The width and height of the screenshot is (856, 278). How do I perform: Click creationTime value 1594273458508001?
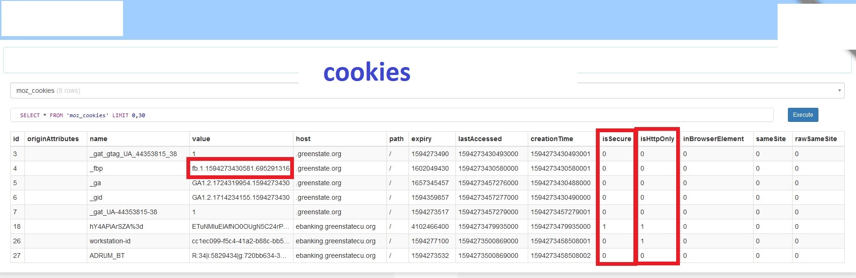561,241
